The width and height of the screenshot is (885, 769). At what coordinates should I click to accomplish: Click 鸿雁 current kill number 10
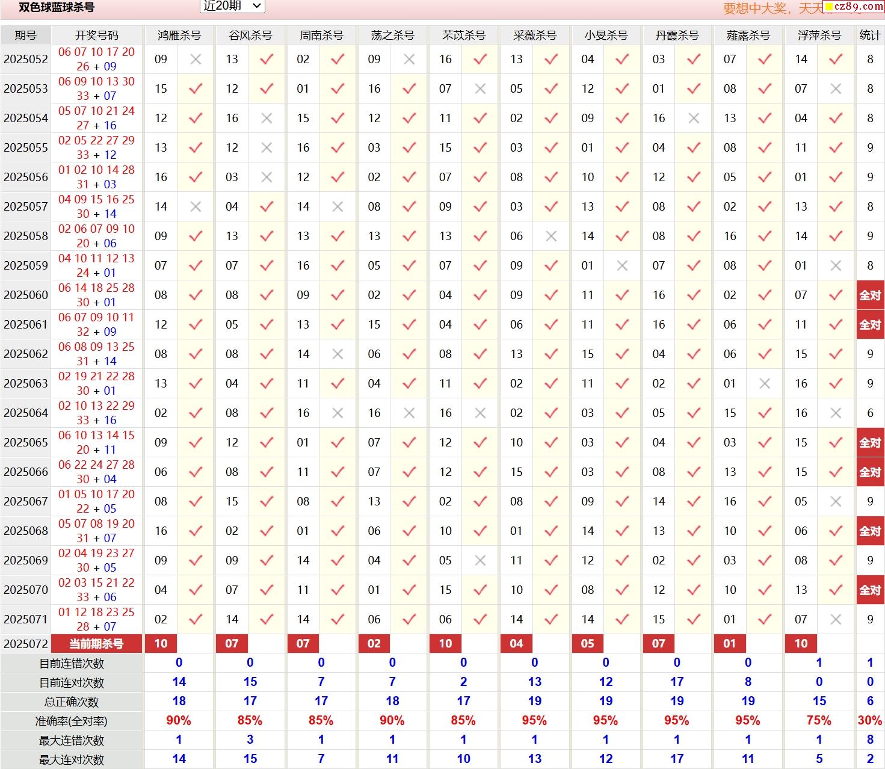click(x=161, y=643)
